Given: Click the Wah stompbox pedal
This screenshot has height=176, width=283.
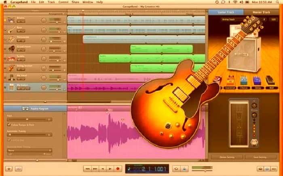Looking at the screenshot, I should [x=270, y=80].
